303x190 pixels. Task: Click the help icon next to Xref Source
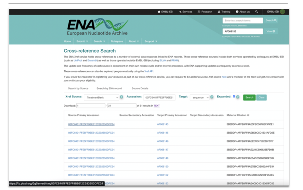coord(122,97)
